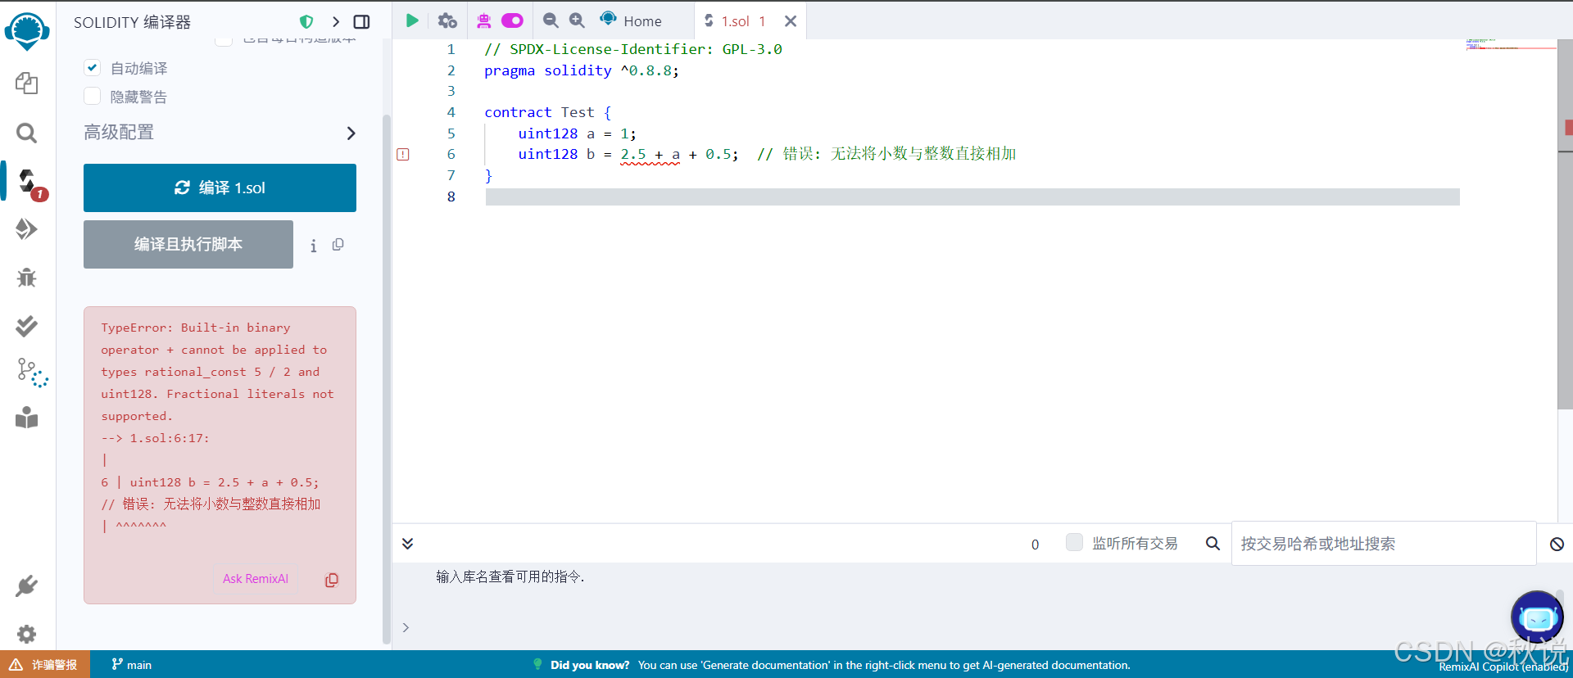
Task: Click the pending transactions count 0
Action: [1035, 545]
